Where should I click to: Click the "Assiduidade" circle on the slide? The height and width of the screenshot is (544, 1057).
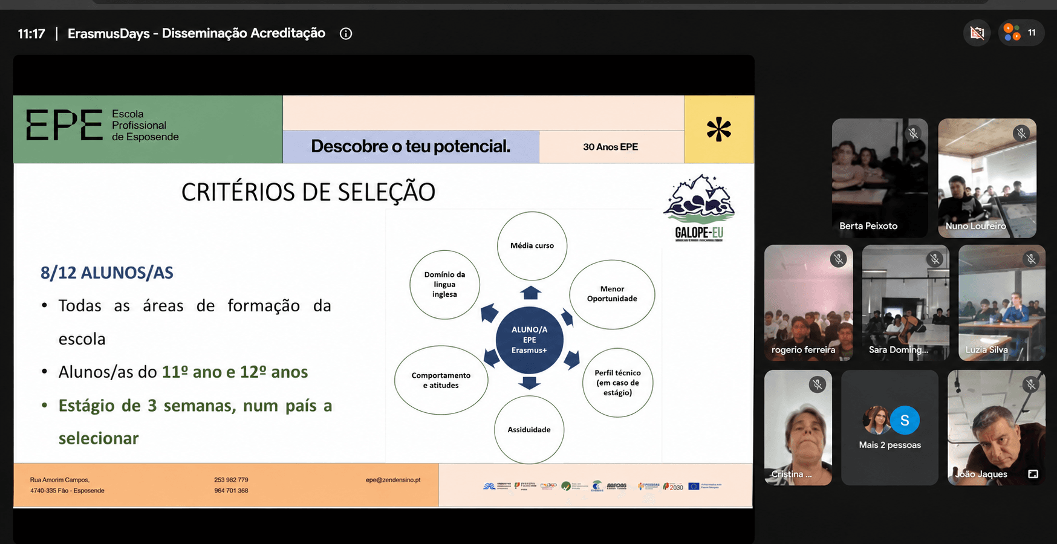529,430
